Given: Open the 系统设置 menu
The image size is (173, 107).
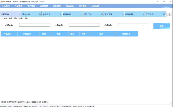Looking at the screenshot, I should click(x=95, y=6).
